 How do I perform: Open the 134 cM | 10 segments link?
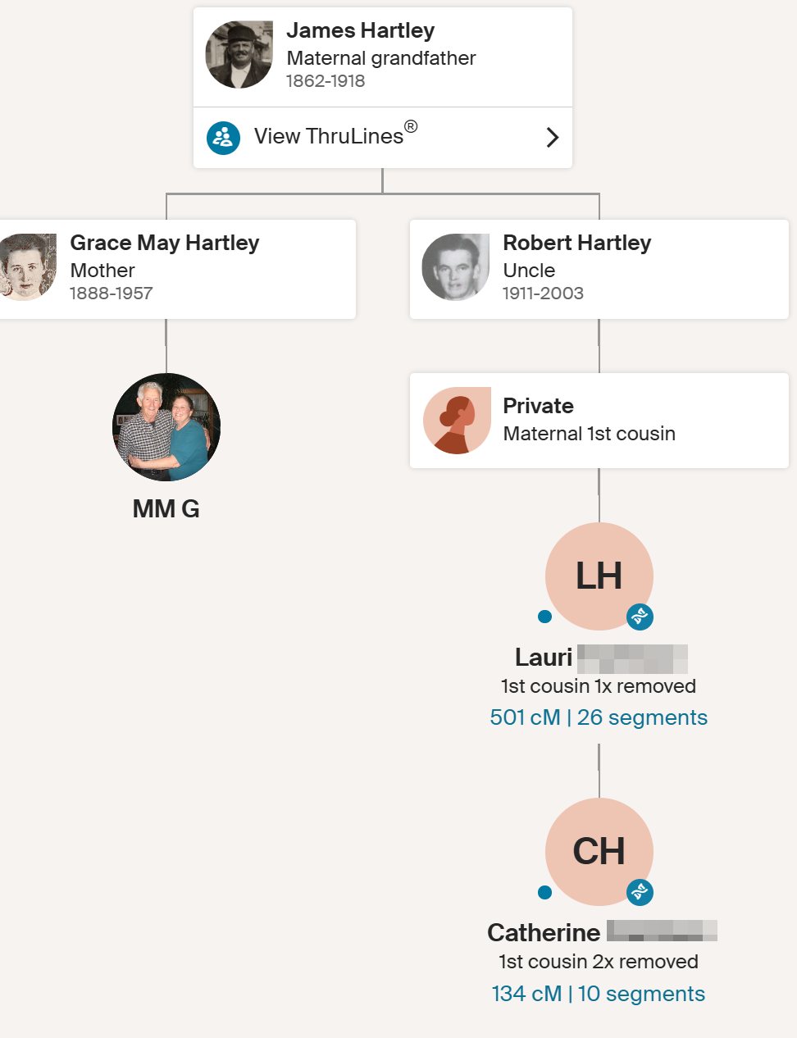pyautogui.click(x=599, y=994)
